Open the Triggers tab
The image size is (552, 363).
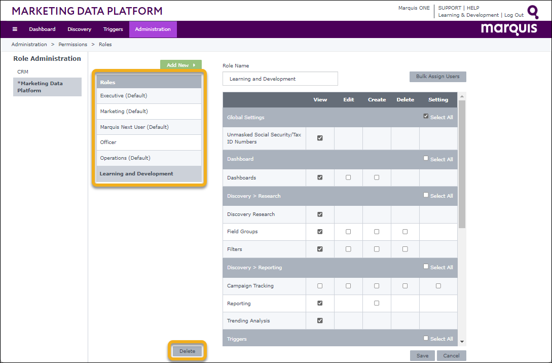coord(113,29)
